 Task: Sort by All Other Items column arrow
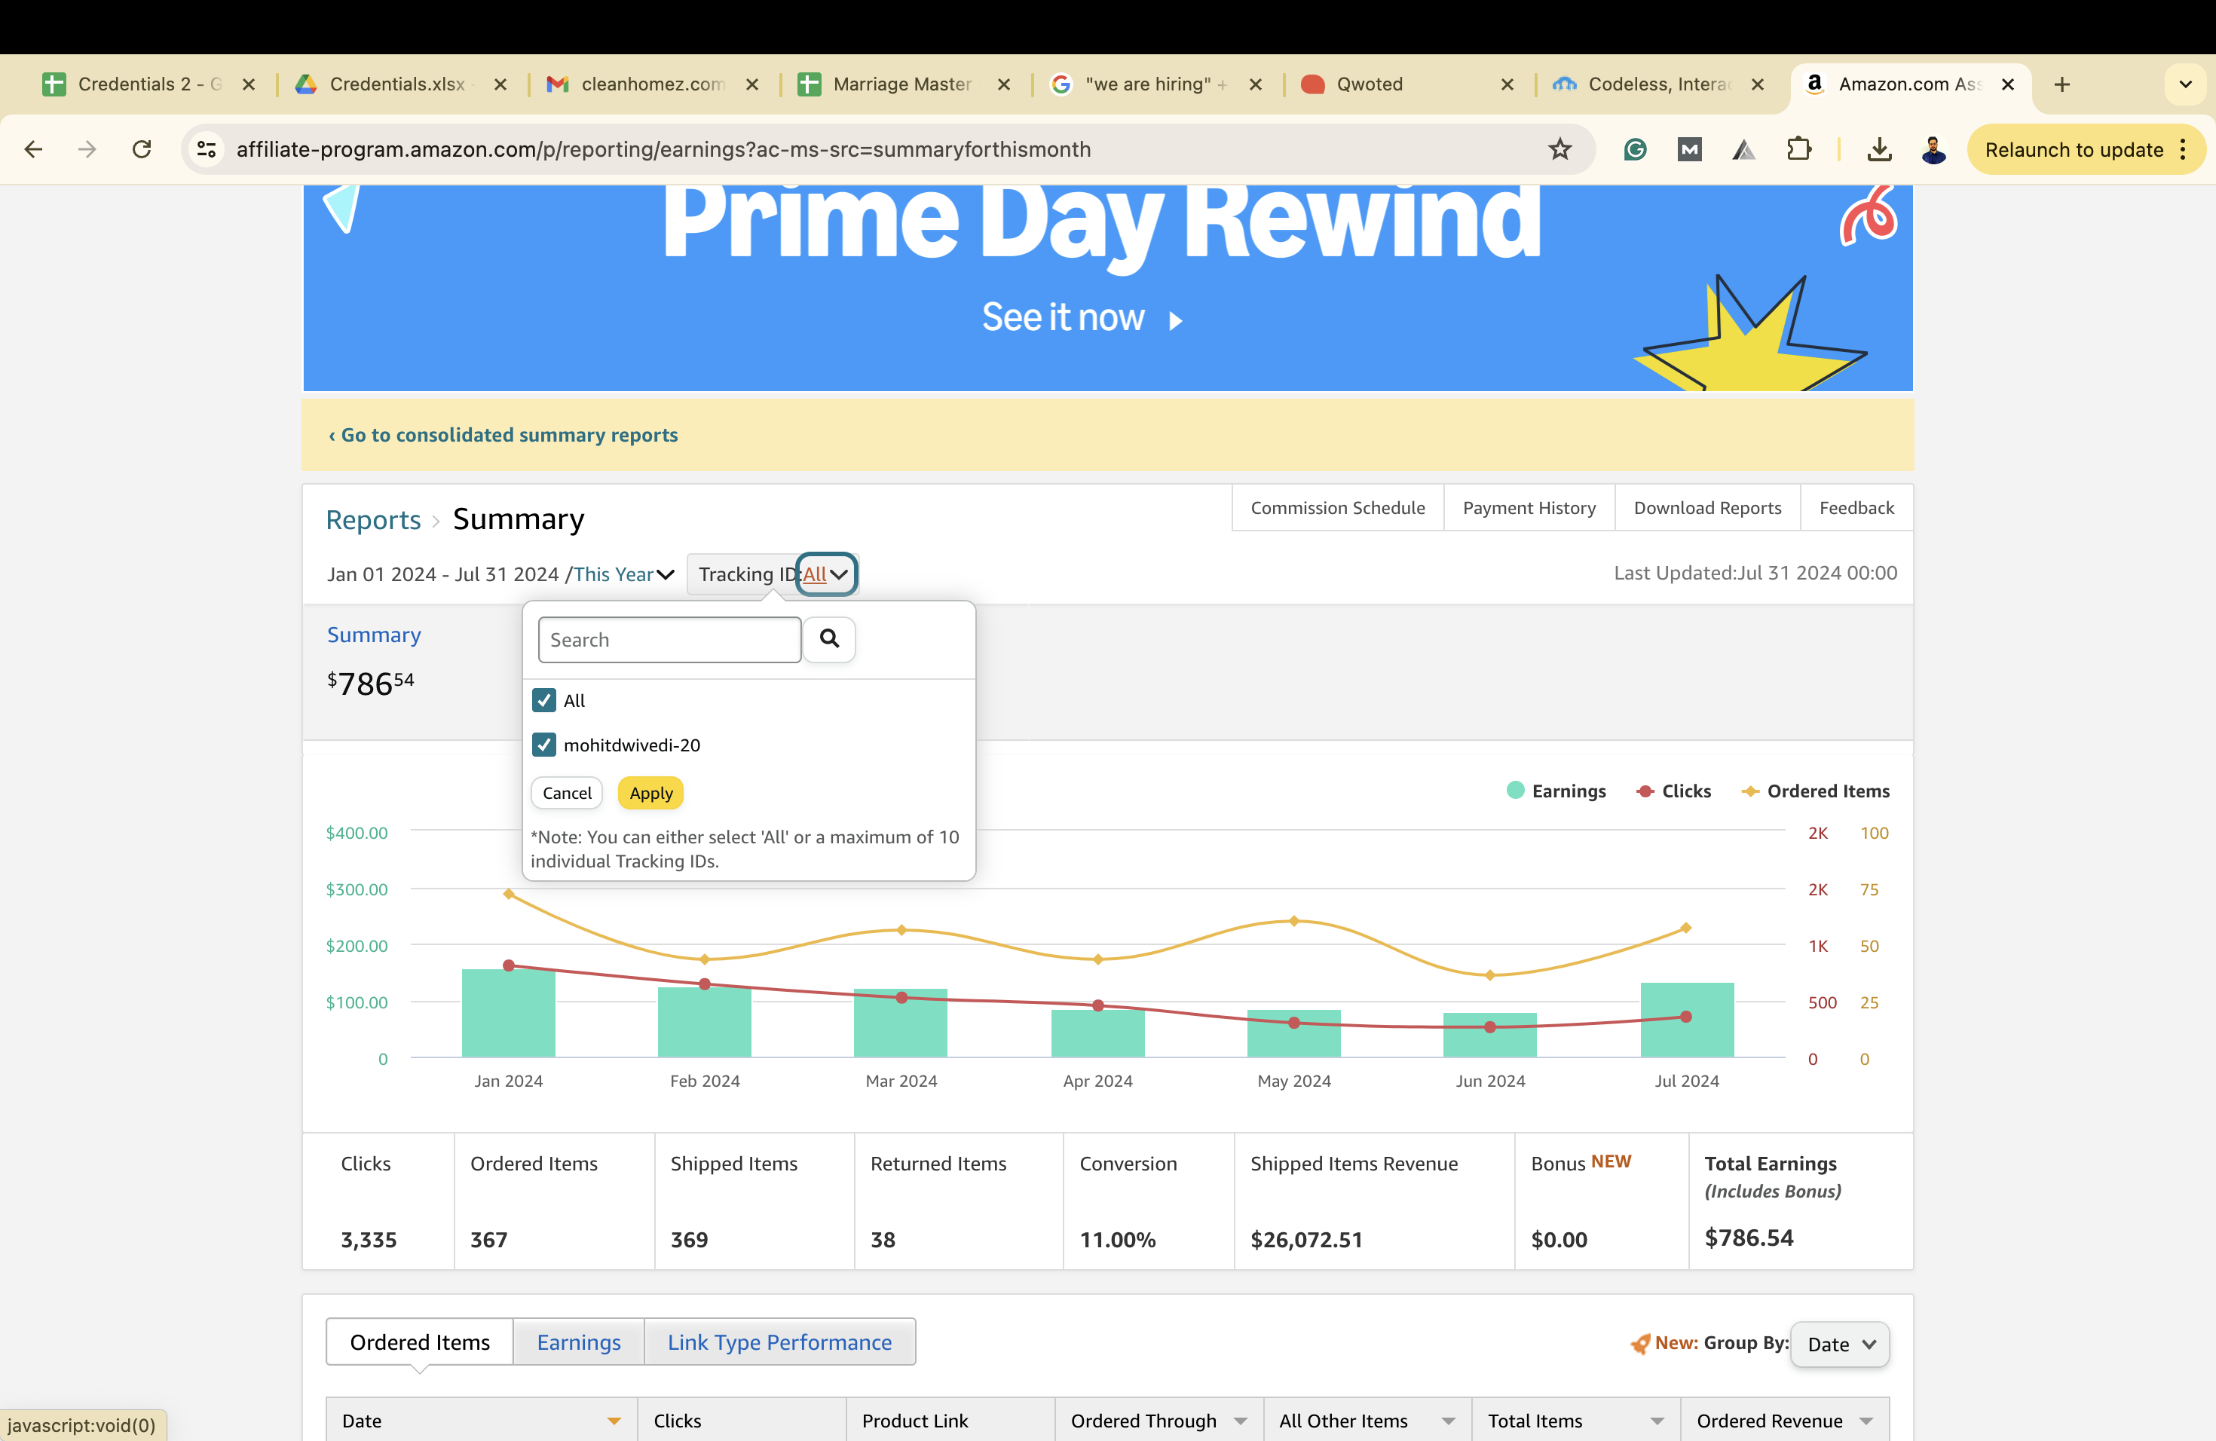tap(1448, 1421)
